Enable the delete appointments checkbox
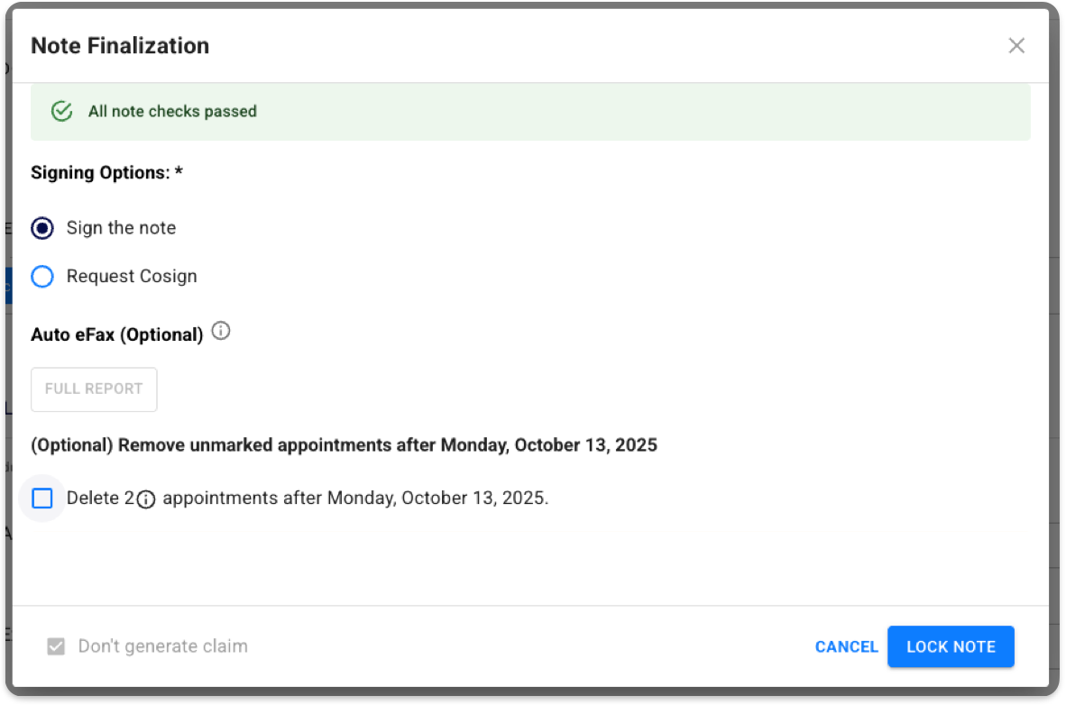This screenshot has height=705, width=1066. pos(42,499)
